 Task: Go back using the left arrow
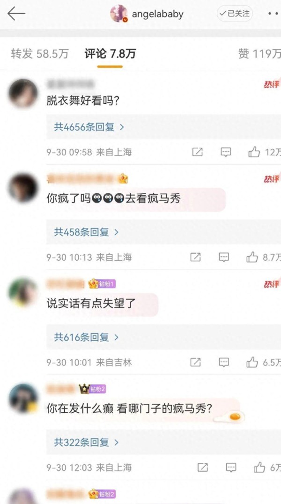tap(16, 14)
